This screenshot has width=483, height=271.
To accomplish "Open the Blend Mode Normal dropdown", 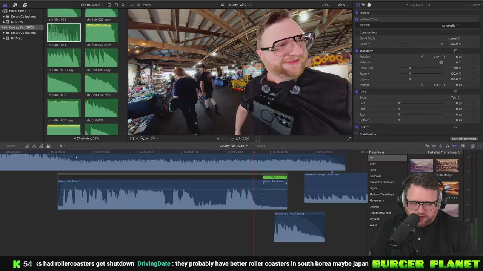I will (x=454, y=38).
